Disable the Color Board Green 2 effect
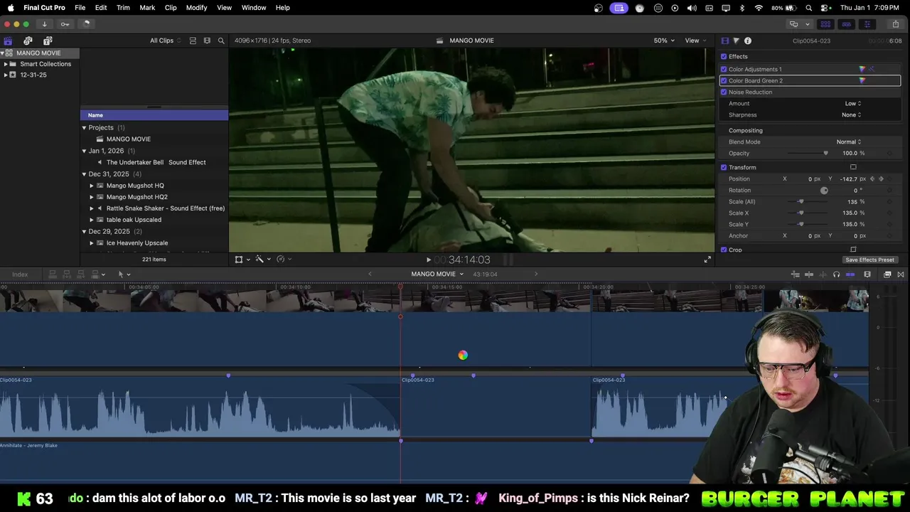The width and height of the screenshot is (910, 512). tap(724, 80)
